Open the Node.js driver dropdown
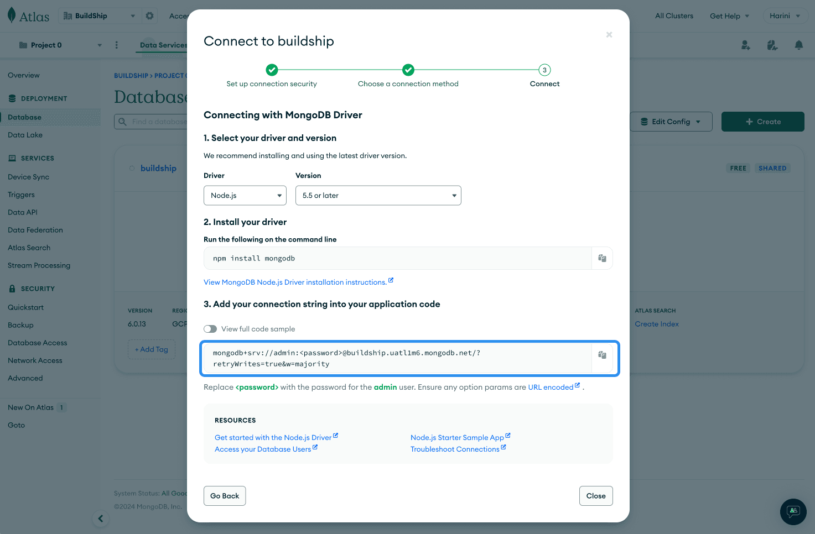 pos(245,196)
